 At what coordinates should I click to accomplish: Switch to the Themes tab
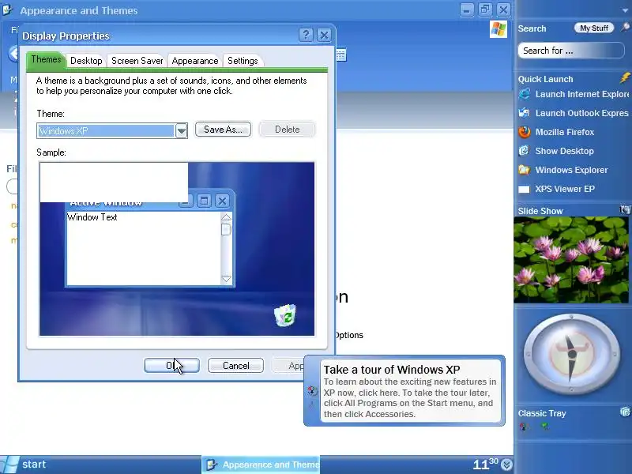coord(46,60)
